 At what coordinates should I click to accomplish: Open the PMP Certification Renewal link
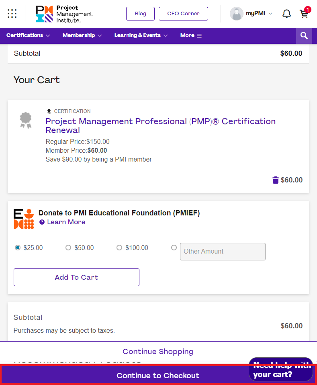pyautogui.click(x=160, y=125)
